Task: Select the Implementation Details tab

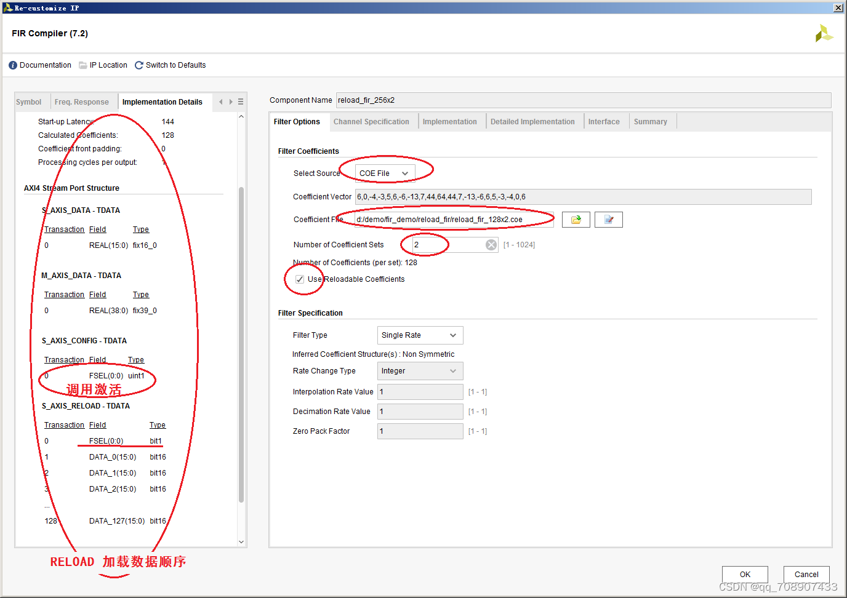Action: [163, 102]
